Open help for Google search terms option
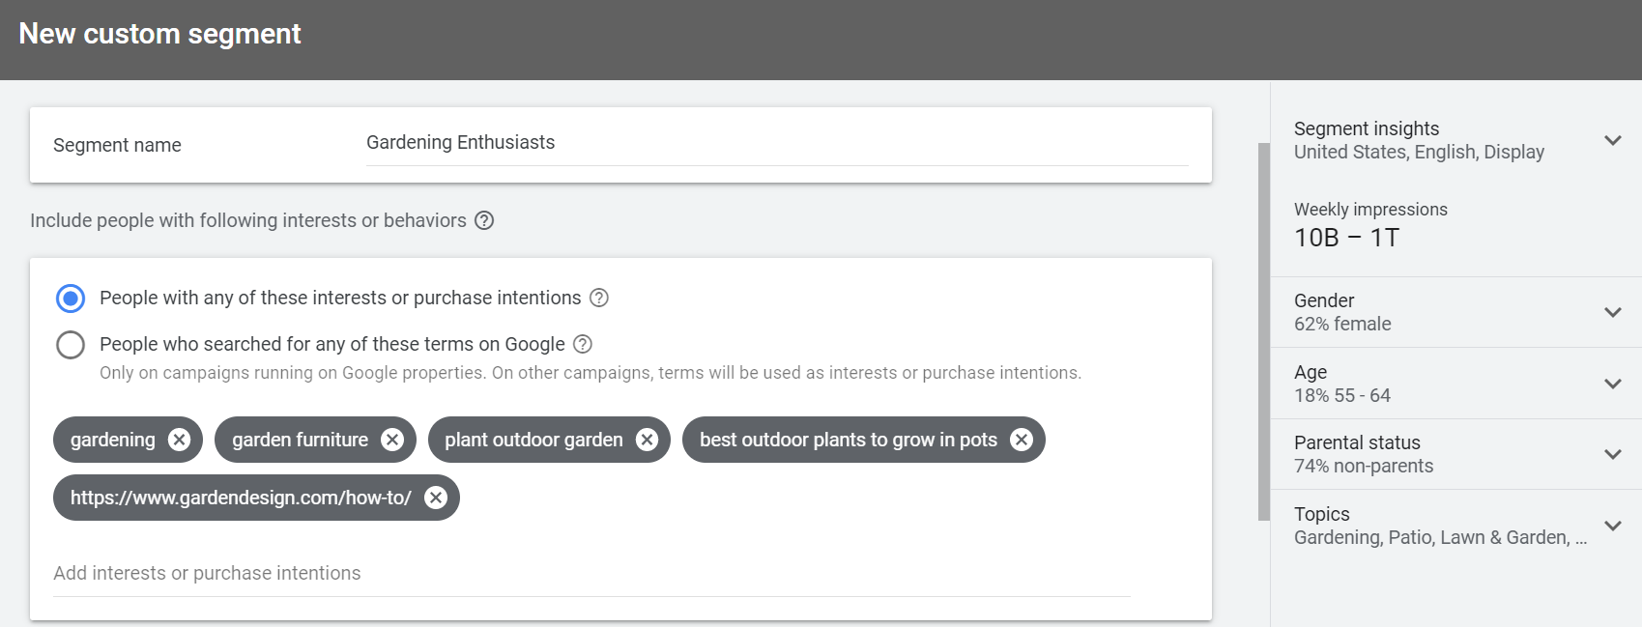The height and width of the screenshot is (627, 1642). click(x=582, y=344)
